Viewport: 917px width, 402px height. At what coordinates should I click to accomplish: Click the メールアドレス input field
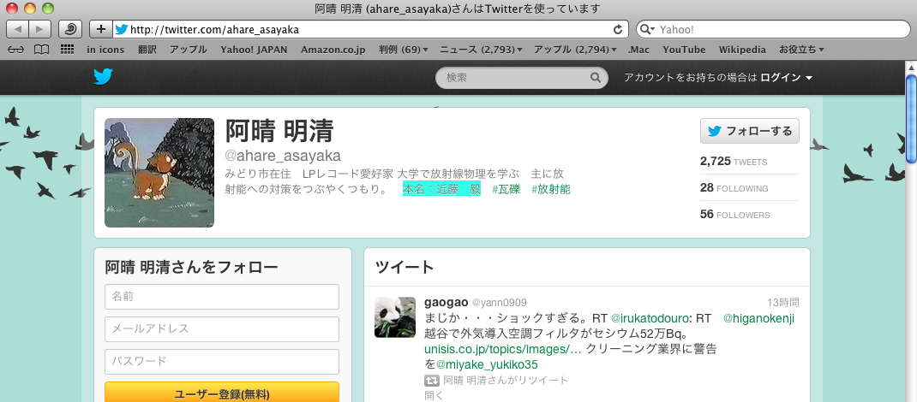pyautogui.click(x=222, y=329)
